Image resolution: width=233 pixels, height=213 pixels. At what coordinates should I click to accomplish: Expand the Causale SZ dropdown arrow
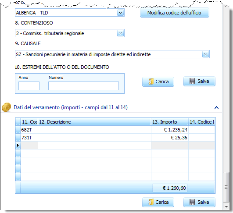click(205, 54)
